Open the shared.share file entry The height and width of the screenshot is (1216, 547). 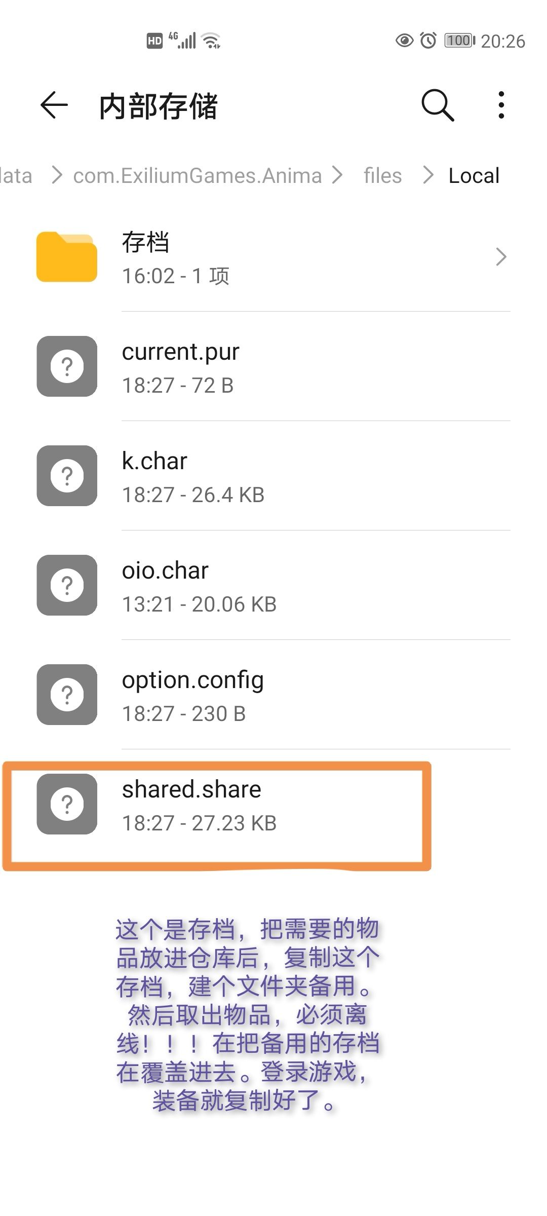191,789
